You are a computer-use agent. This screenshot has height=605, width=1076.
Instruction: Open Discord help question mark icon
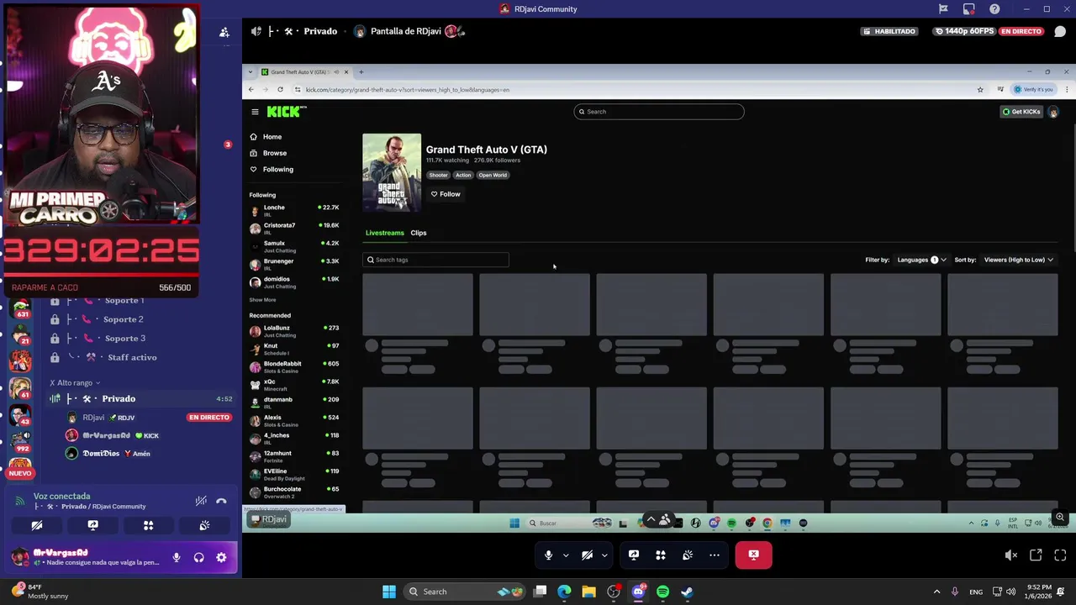(x=994, y=9)
